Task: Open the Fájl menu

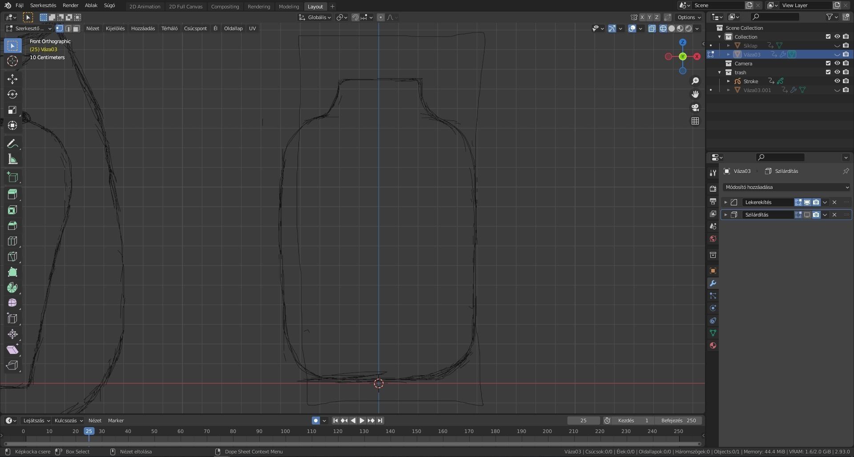Action: click(20, 5)
